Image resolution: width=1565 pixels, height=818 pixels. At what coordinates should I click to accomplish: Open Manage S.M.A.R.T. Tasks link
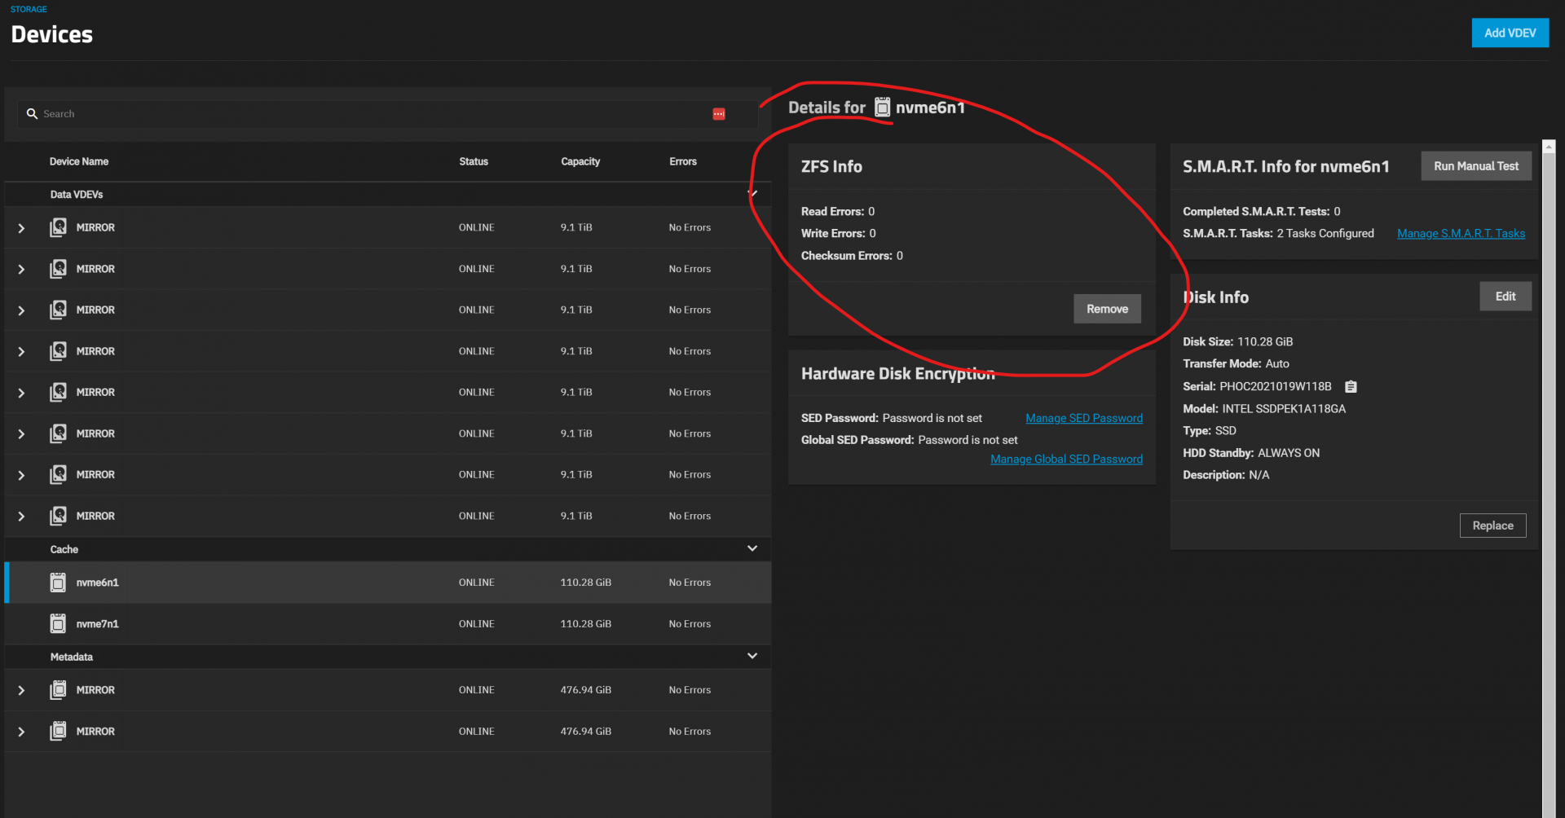tap(1460, 234)
